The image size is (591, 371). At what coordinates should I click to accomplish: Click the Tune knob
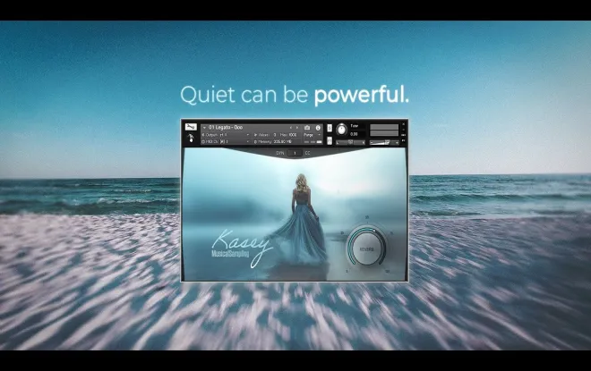point(341,130)
